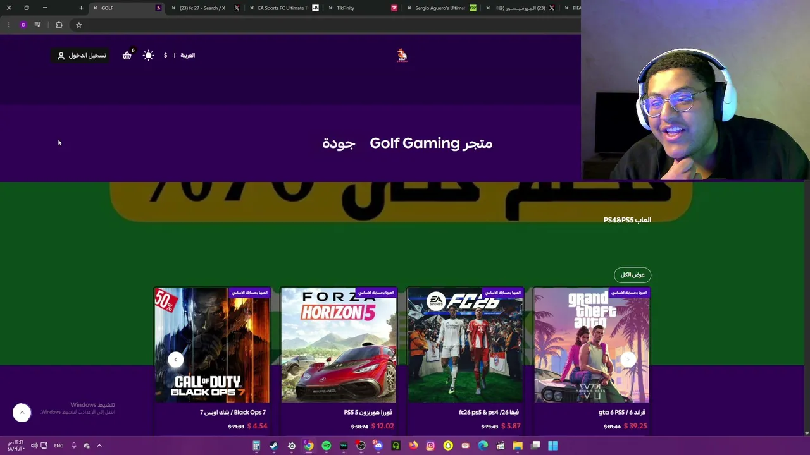Open a new browser tab with plus

click(81, 8)
